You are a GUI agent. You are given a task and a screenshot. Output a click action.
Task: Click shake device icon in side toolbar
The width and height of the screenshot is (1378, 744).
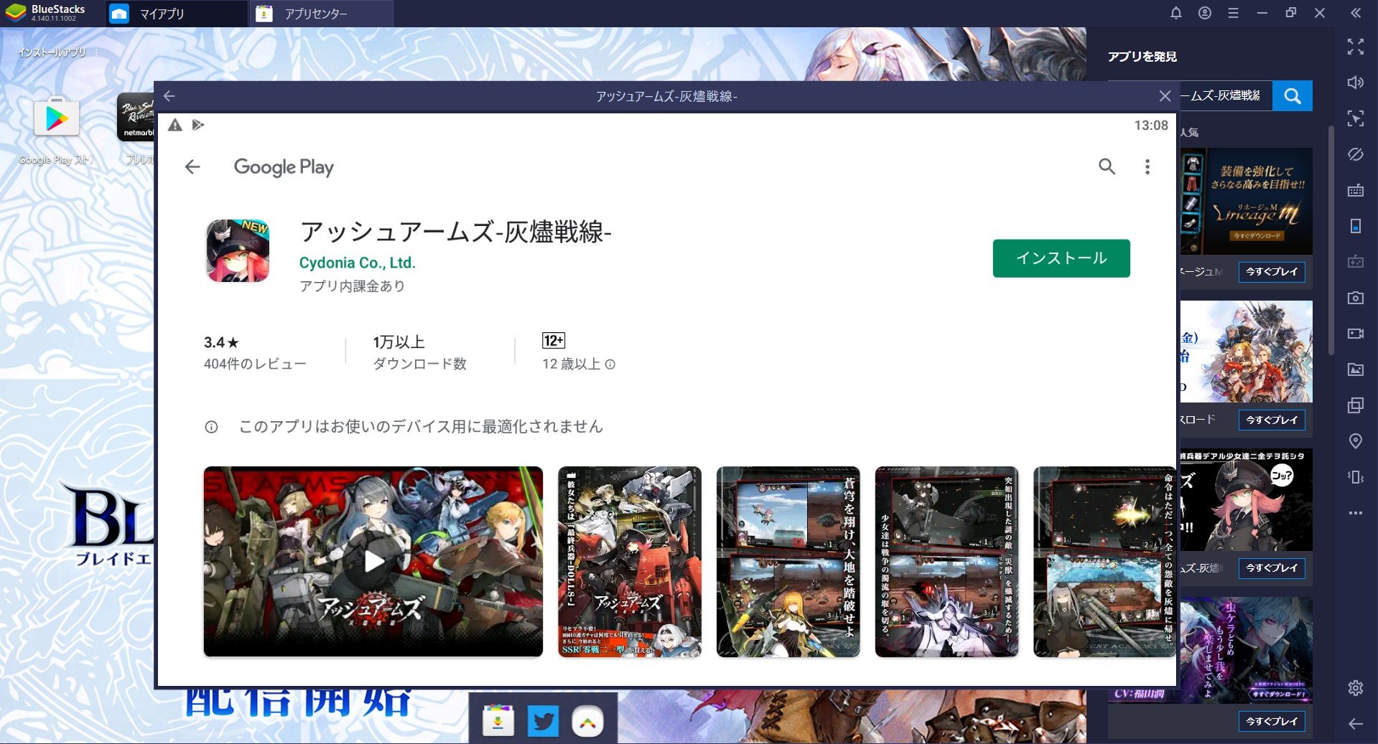pos(1356,477)
